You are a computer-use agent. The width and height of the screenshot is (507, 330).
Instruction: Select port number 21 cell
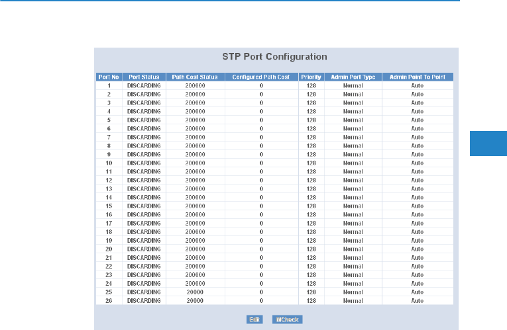[x=109, y=257]
